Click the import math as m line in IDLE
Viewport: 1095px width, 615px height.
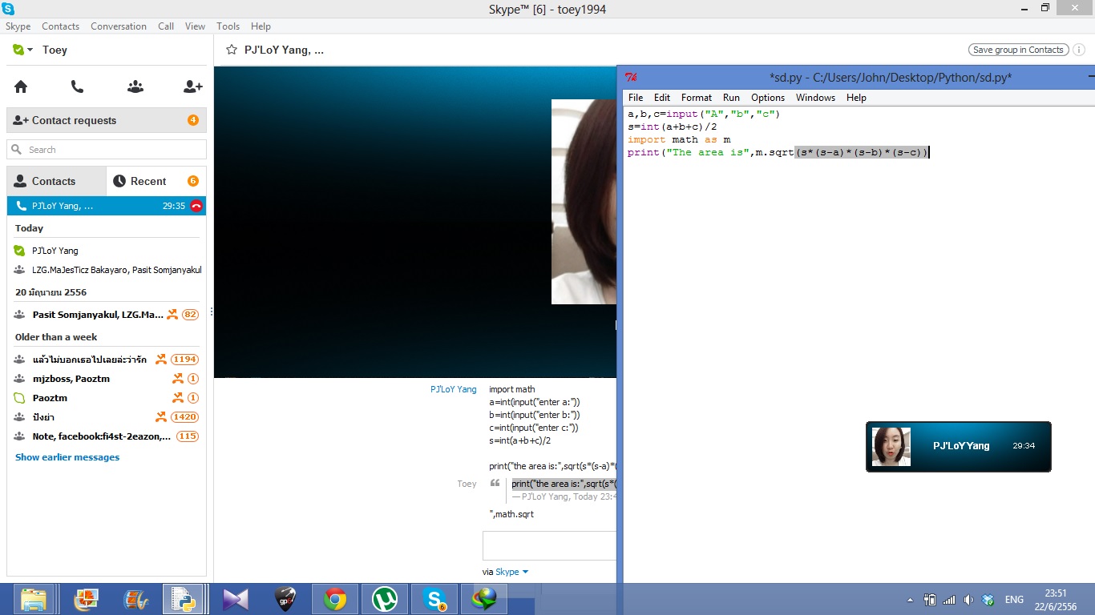(679, 139)
